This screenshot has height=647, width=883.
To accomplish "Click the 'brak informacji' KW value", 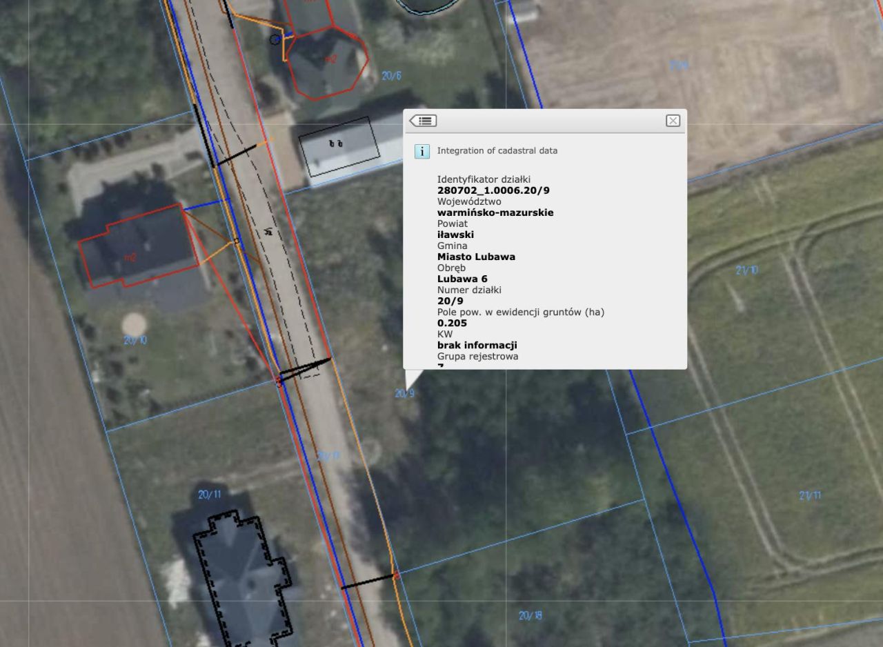I will click(477, 345).
